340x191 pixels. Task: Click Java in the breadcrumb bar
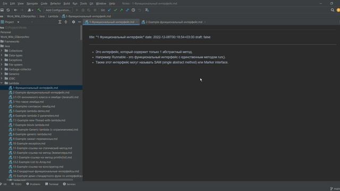tap(42, 16)
